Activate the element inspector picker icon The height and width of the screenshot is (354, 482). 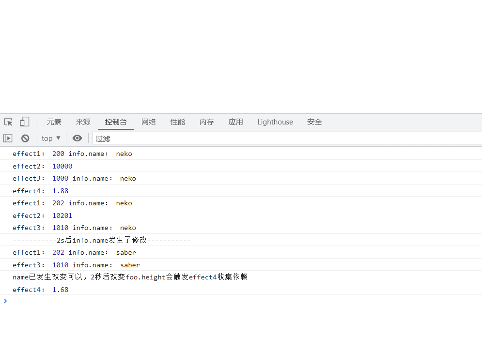(8, 122)
